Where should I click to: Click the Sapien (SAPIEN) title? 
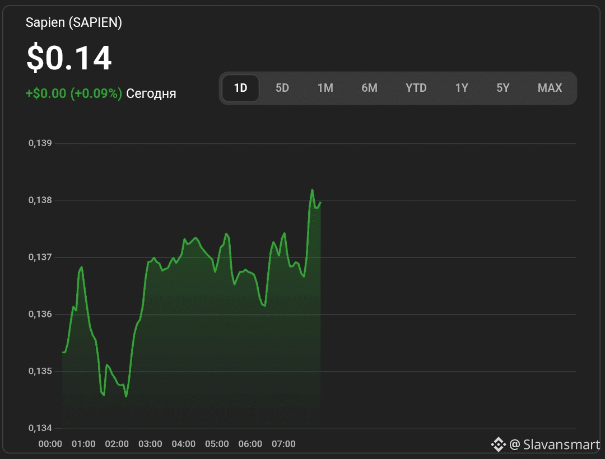(74, 22)
